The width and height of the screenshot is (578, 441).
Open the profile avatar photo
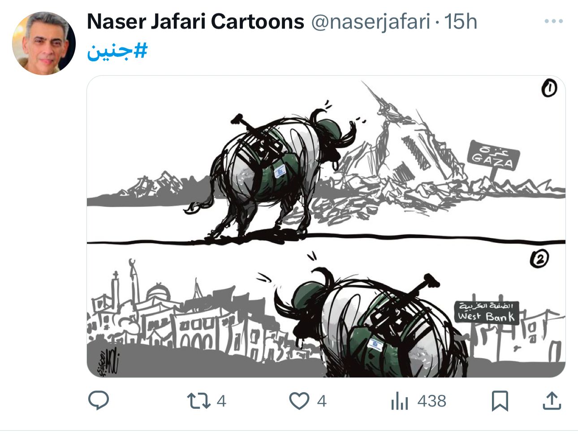(x=43, y=43)
